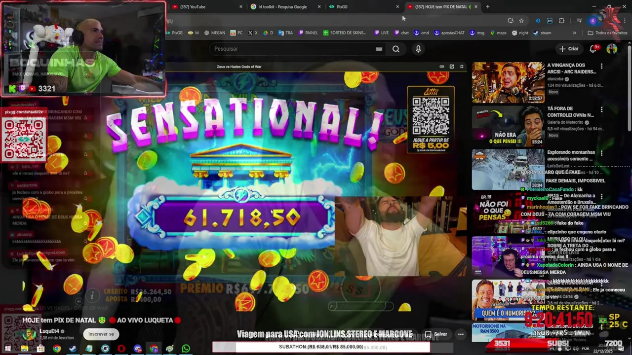Open YouTube notifications bell
The image size is (632, 355).
594,49
